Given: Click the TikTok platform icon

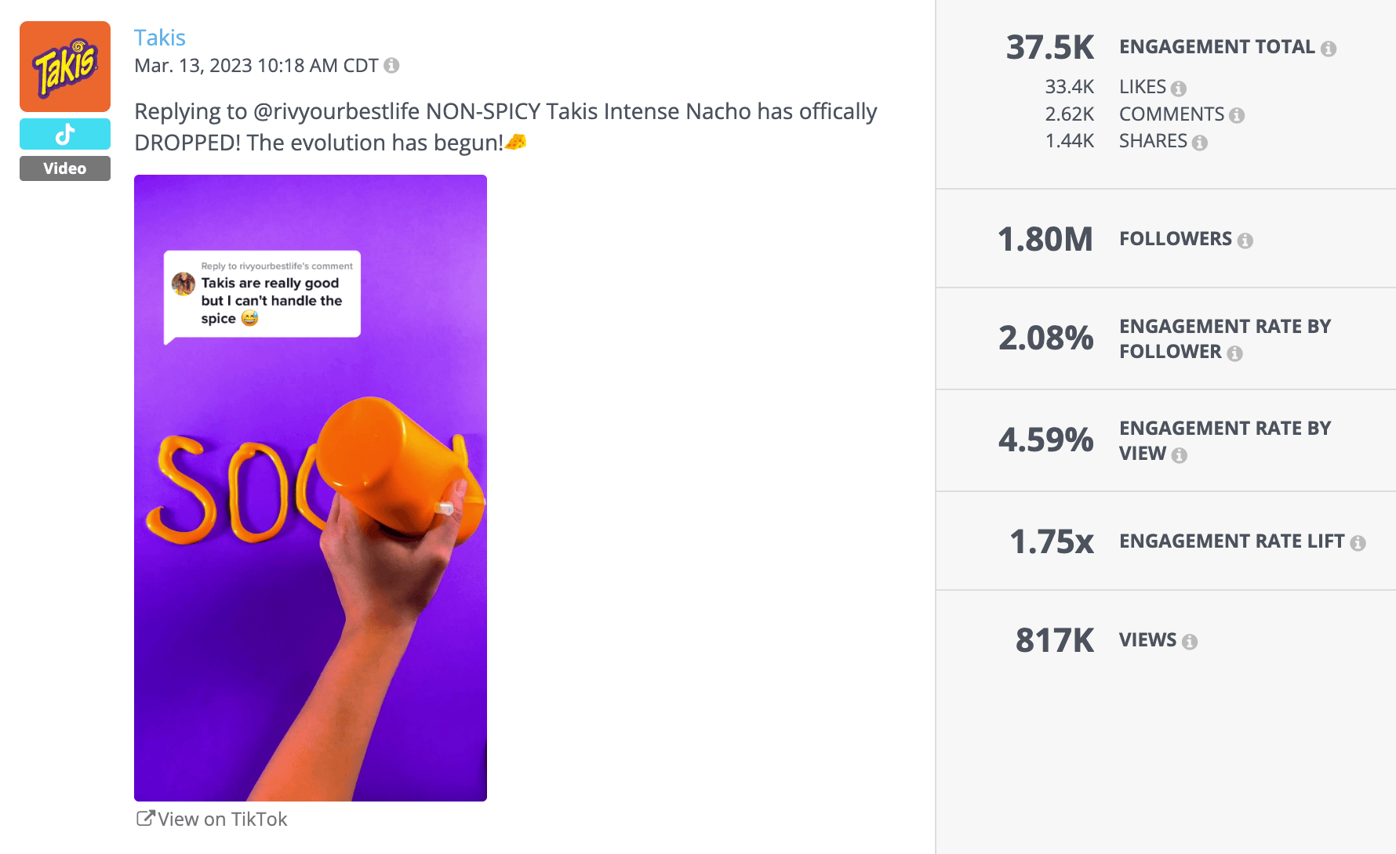Looking at the screenshot, I should (x=64, y=133).
